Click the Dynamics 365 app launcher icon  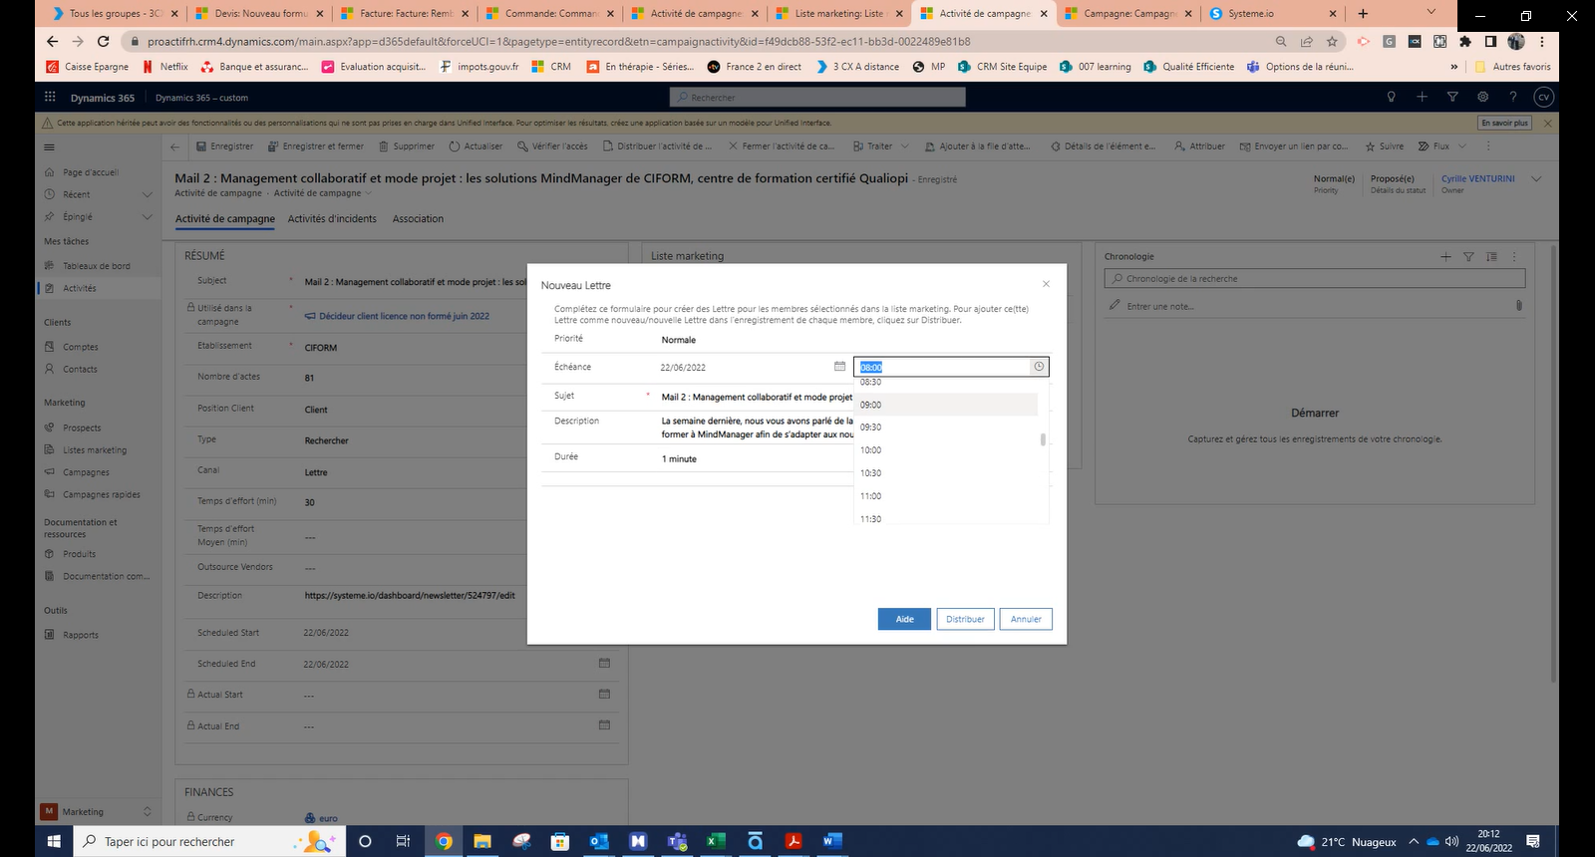[50, 98]
